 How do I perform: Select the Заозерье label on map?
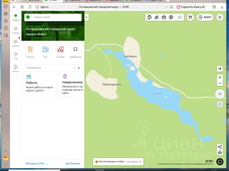point(130,56)
